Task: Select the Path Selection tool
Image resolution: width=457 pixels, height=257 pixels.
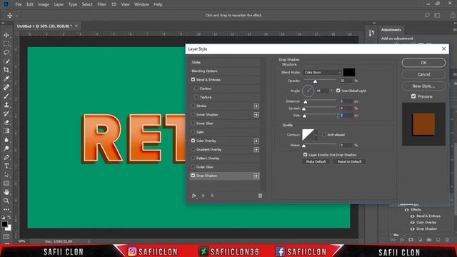Action: [6, 175]
